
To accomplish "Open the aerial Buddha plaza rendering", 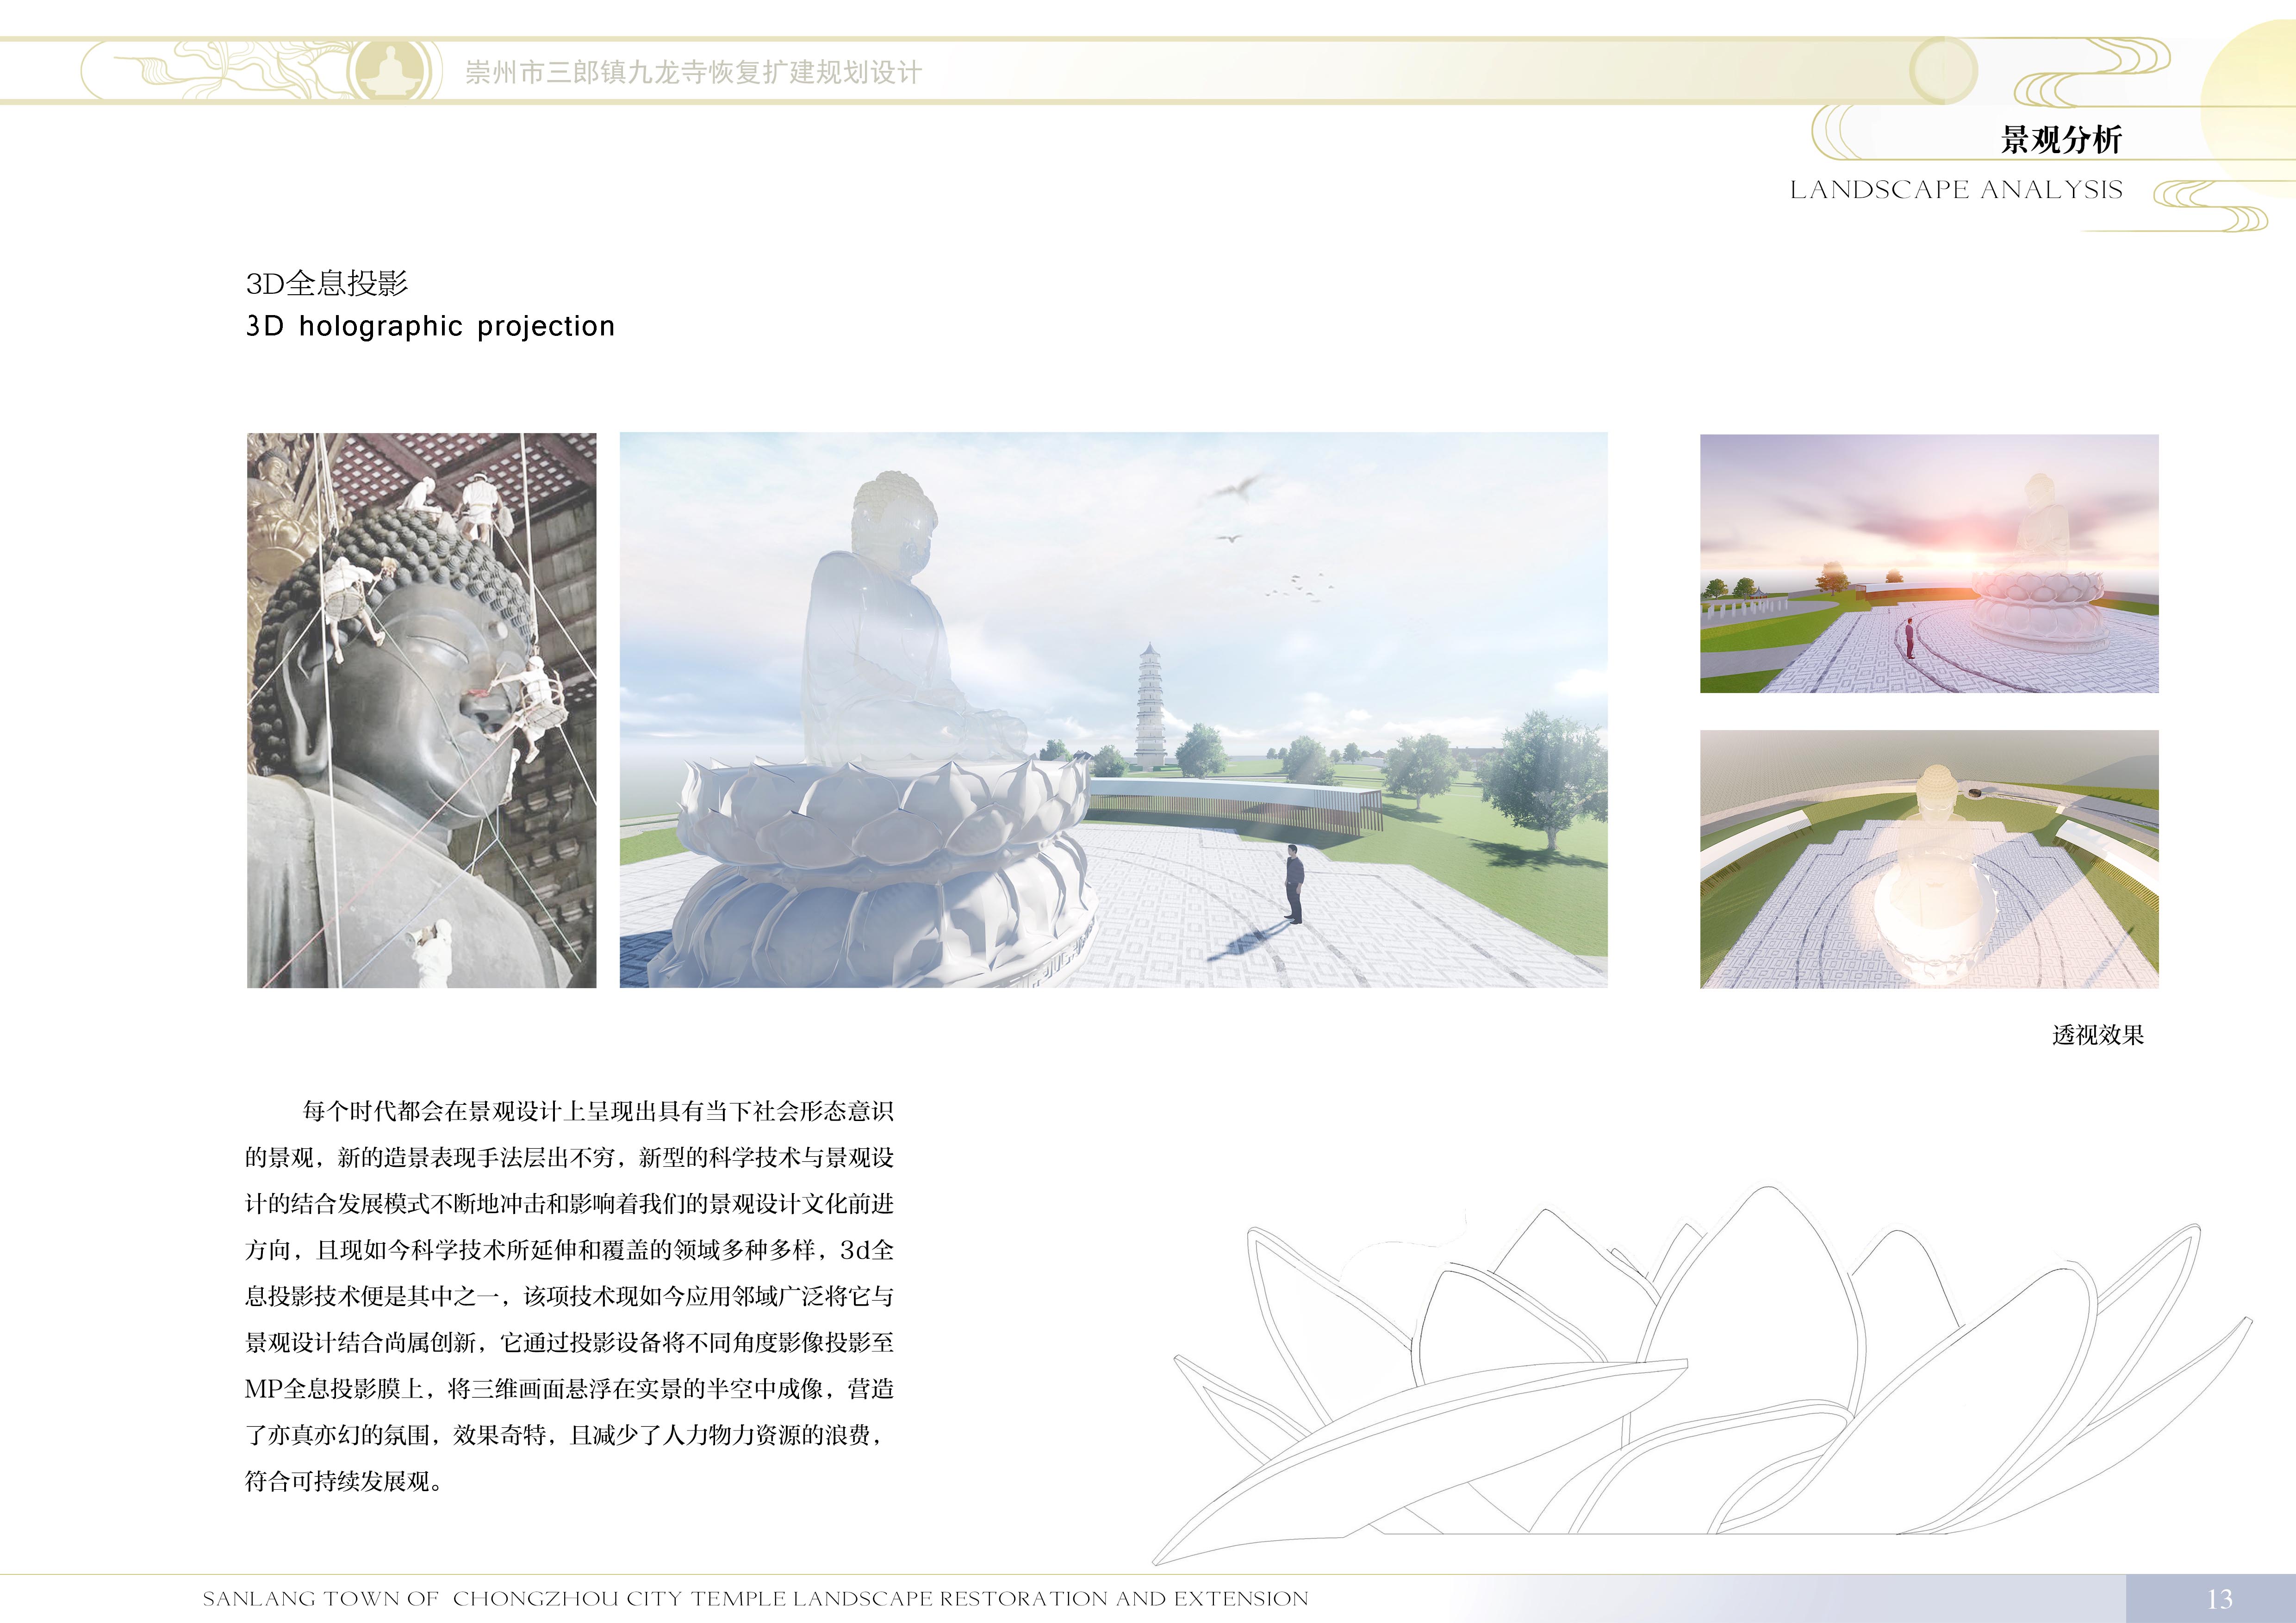I will 1929,860.
